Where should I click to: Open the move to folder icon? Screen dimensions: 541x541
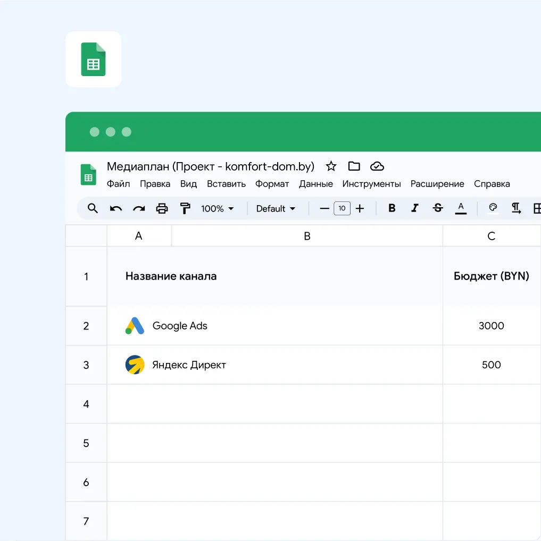coord(354,166)
